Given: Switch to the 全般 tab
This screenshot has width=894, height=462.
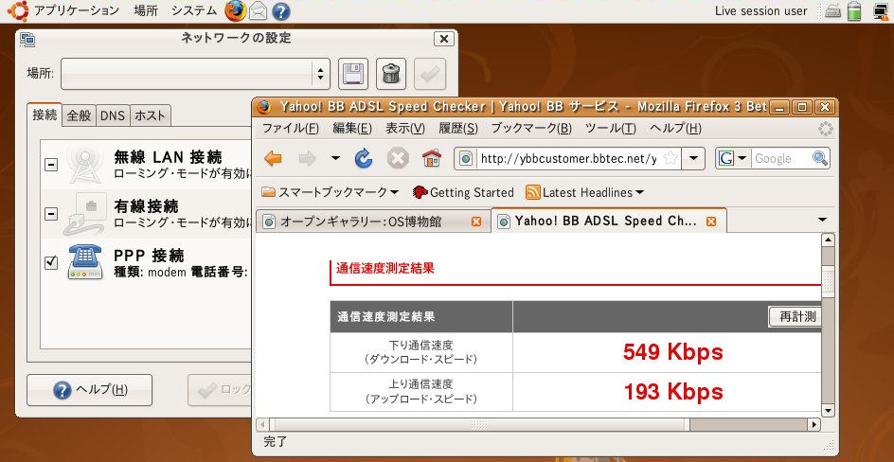Looking at the screenshot, I should click(x=79, y=115).
